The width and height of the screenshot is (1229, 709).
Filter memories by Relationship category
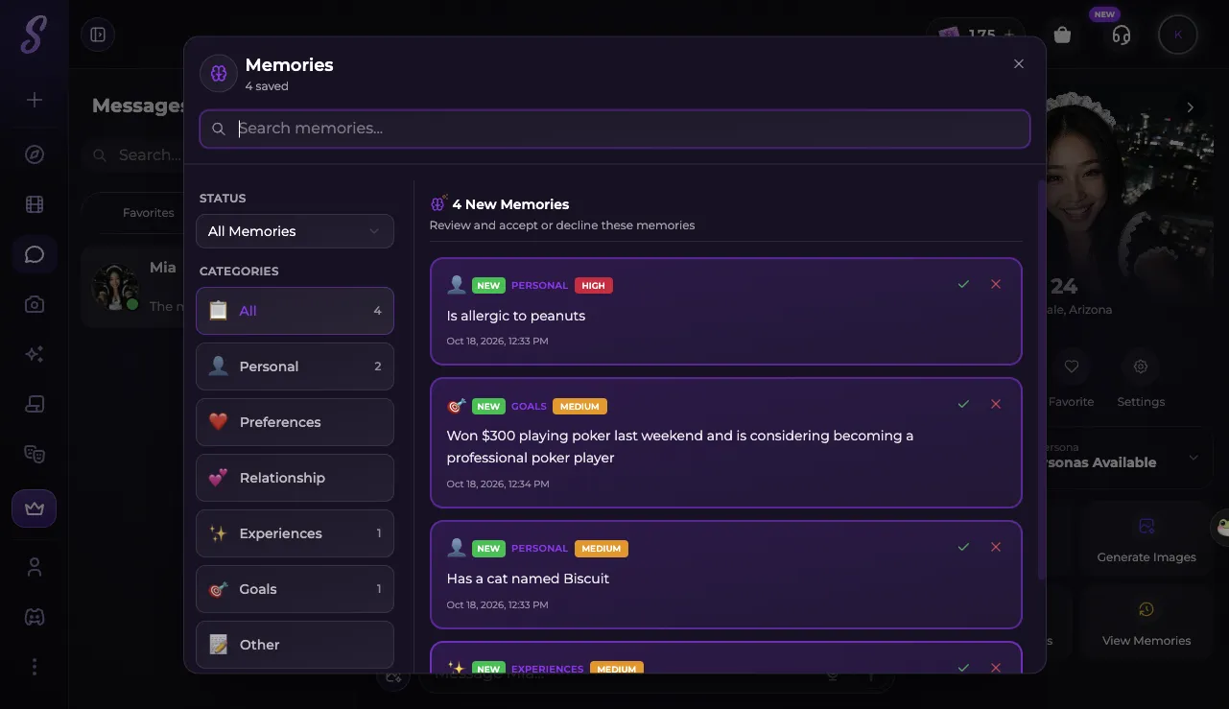click(x=295, y=478)
